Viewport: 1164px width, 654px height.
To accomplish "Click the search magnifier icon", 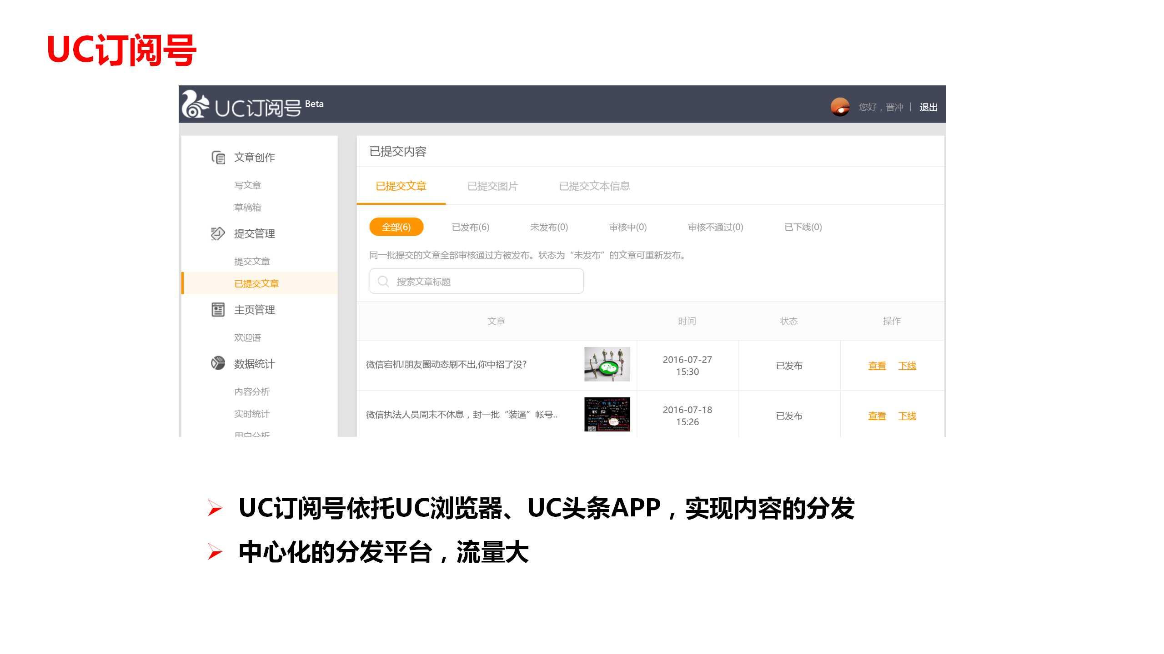I will click(x=383, y=282).
